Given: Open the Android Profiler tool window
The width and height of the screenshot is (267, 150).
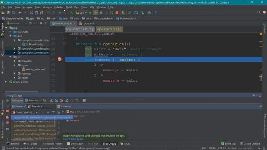Looking at the screenshot, I should pyautogui.click(x=52, y=143).
